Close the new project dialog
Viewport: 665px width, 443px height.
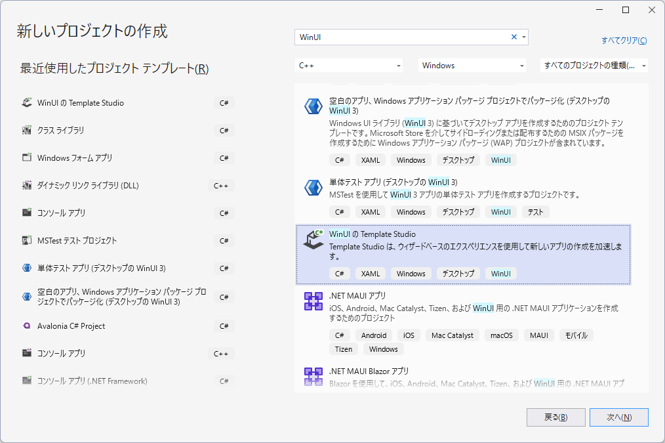coord(652,10)
